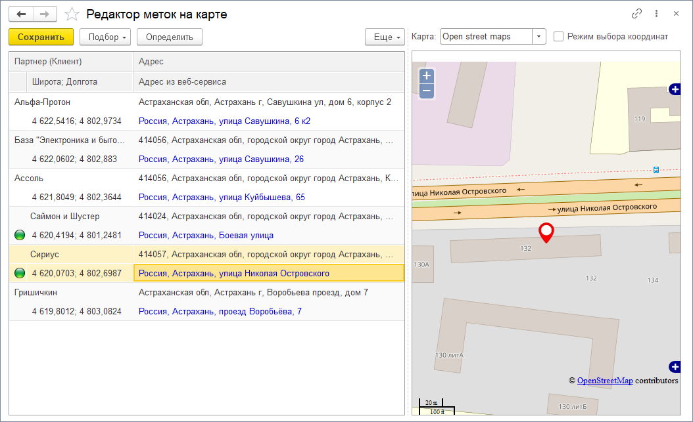Click the forward navigation arrow
The width and height of the screenshot is (693, 422).
tap(45, 14)
